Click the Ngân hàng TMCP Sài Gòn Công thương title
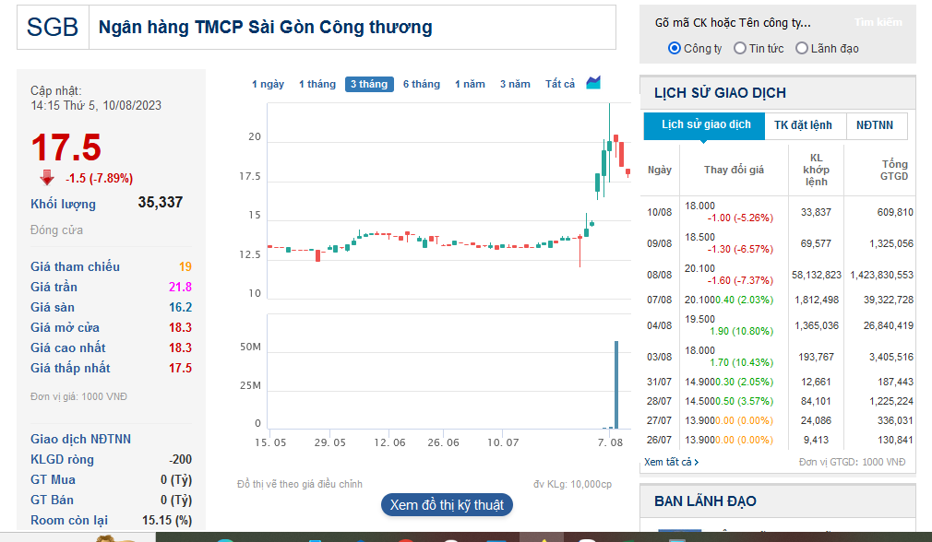This screenshot has height=542, width=932. pos(265,28)
